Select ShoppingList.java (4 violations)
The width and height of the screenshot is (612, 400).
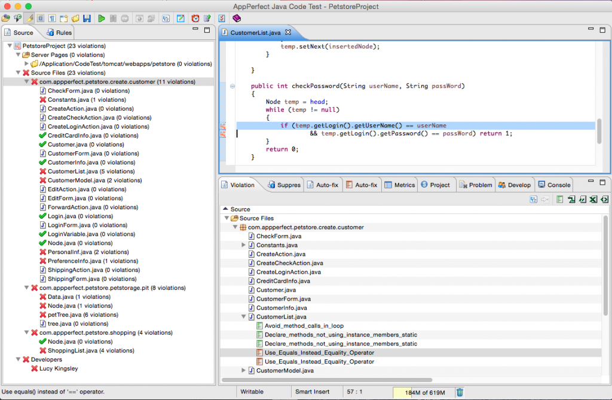[91, 351]
